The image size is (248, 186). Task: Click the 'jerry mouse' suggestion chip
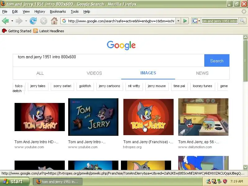tap(157, 86)
